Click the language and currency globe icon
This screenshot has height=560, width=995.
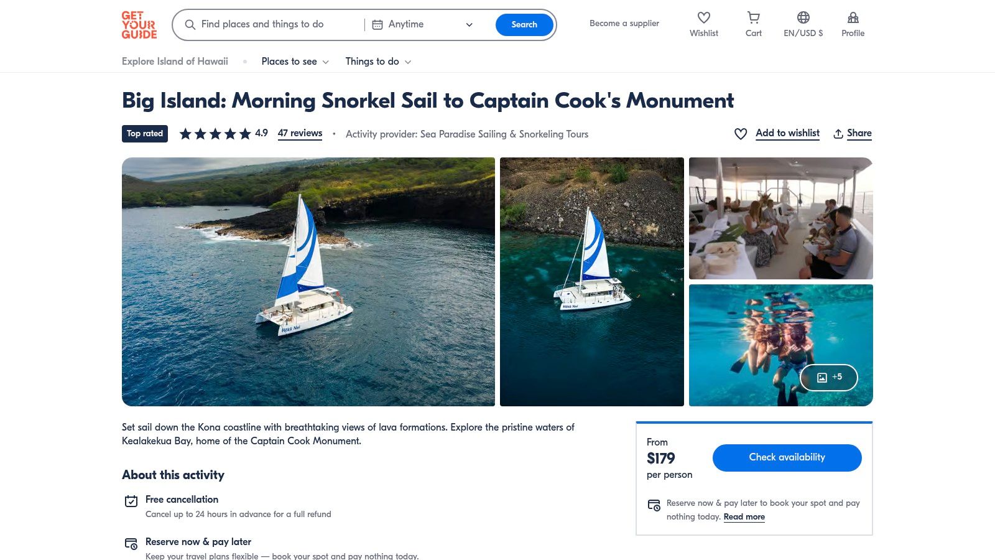point(803,18)
